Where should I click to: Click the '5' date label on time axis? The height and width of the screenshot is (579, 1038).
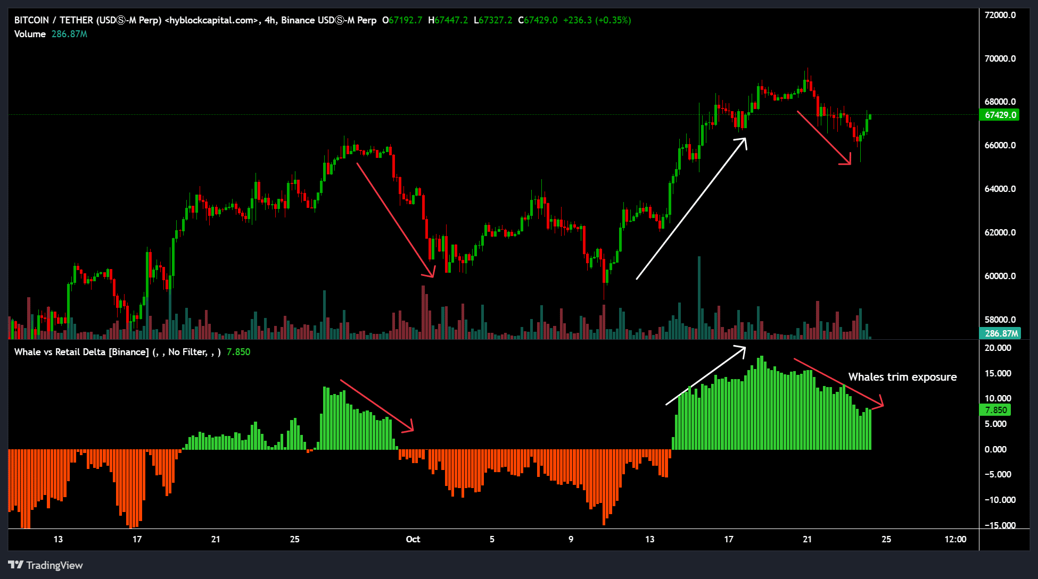point(492,539)
